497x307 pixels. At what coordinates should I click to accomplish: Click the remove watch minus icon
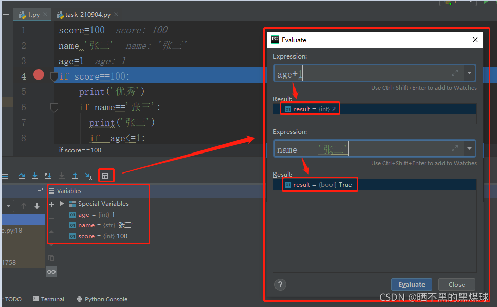51,218
